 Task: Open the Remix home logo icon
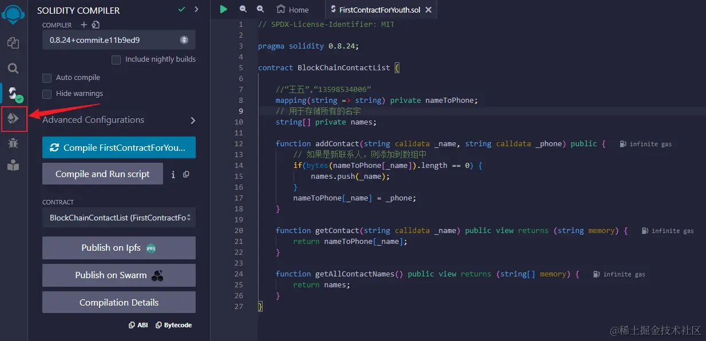13,15
